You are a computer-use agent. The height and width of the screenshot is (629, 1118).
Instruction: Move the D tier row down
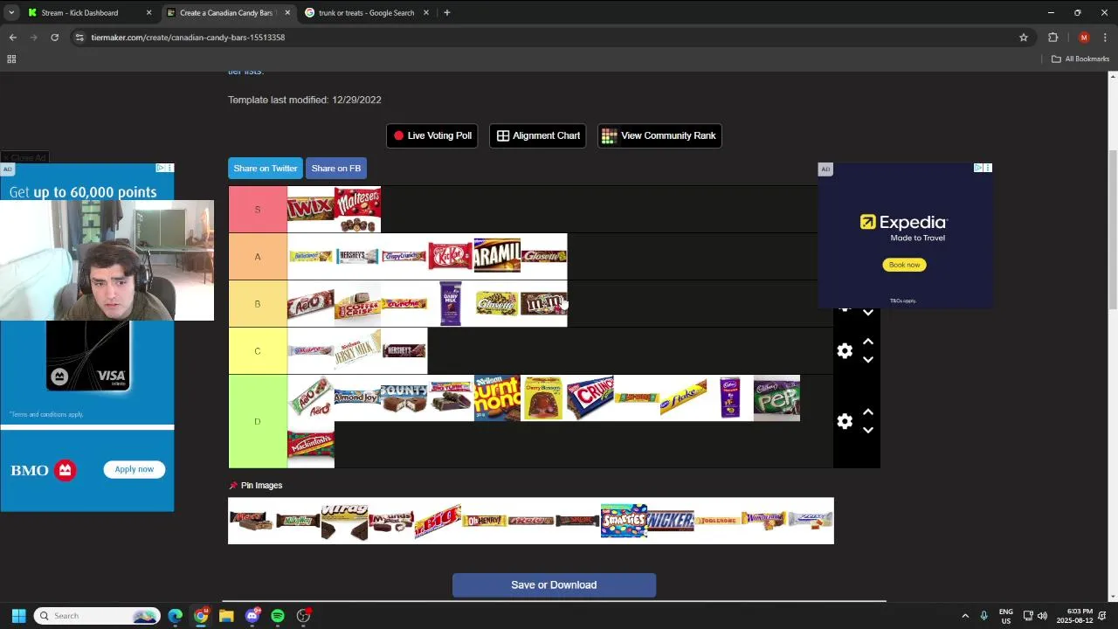pos(868,430)
